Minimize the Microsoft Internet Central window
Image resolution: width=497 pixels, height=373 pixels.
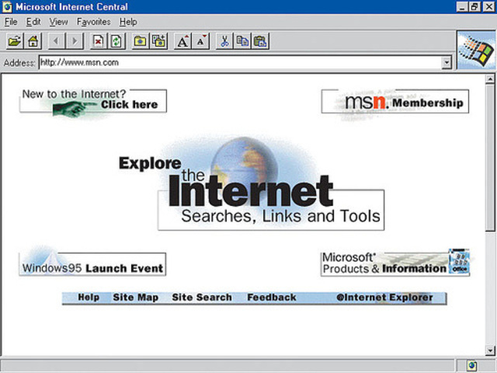[x=462, y=7]
